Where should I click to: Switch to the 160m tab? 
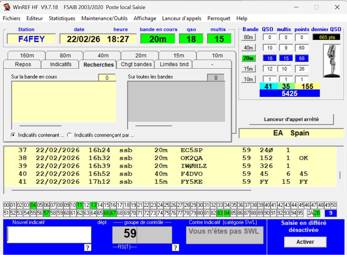(x=27, y=55)
